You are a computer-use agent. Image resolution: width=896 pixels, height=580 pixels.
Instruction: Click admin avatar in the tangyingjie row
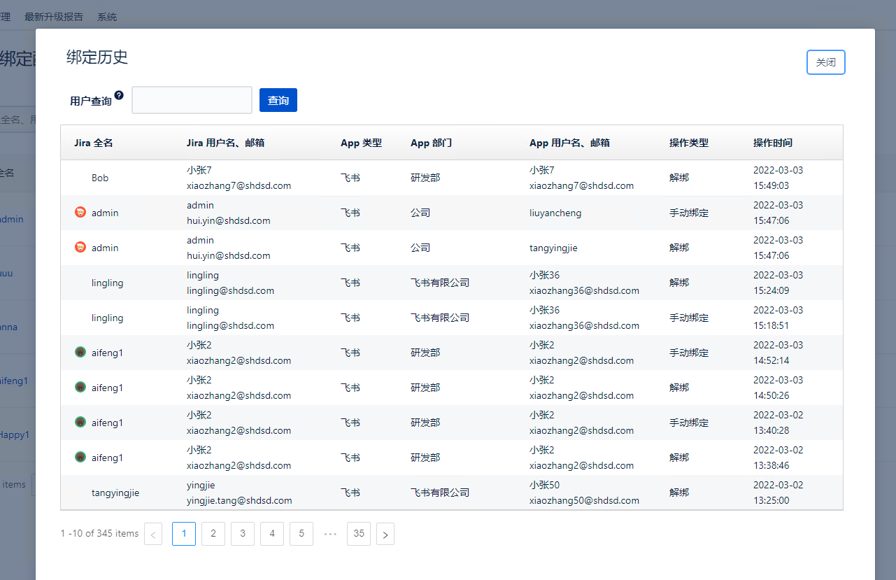tap(80, 247)
